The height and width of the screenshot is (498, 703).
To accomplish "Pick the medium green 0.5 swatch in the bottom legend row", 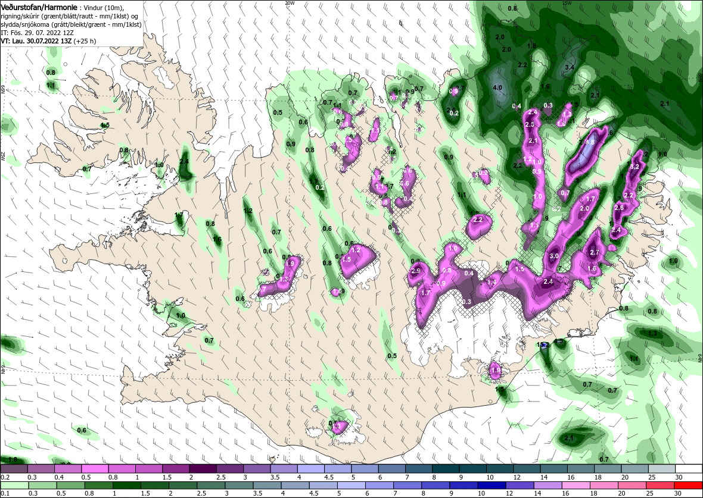I will click(x=70, y=486).
